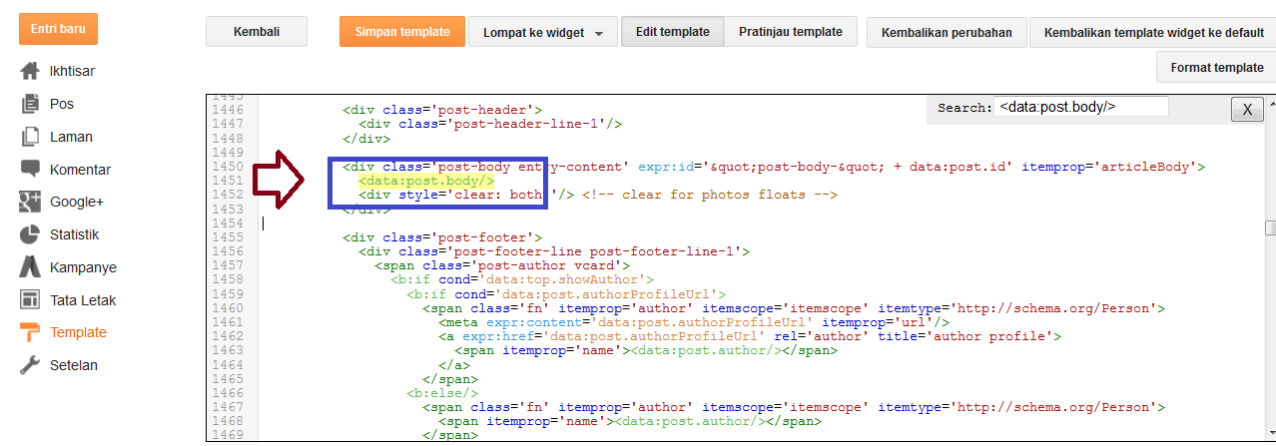Close the search box with X

pos(1246,110)
